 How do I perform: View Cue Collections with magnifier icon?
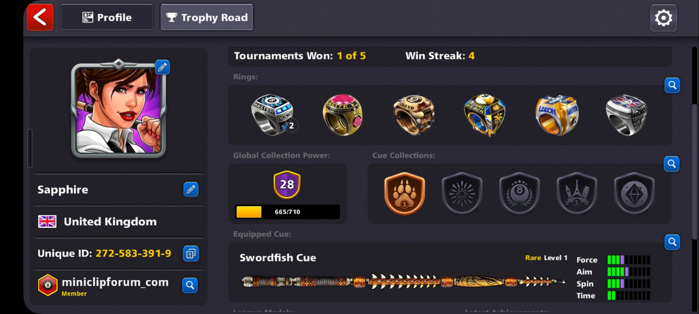point(672,164)
